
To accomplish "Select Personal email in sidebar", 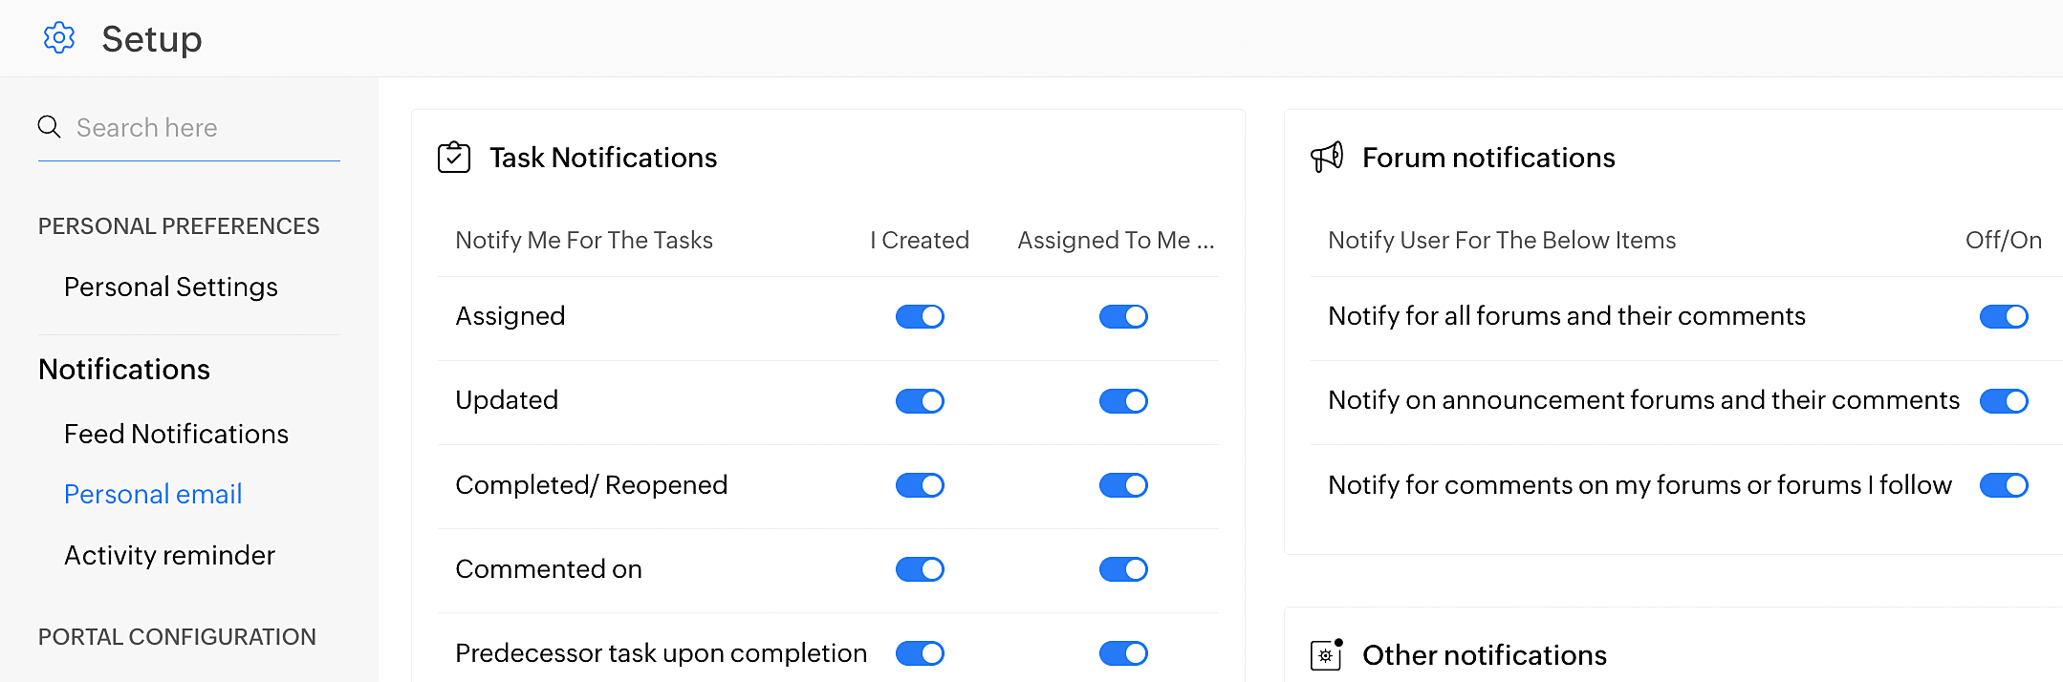I will point(153,494).
